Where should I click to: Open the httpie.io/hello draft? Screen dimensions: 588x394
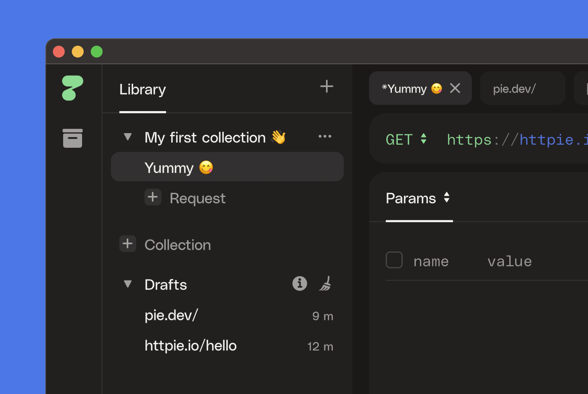pyautogui.click(x=191, y=345)
